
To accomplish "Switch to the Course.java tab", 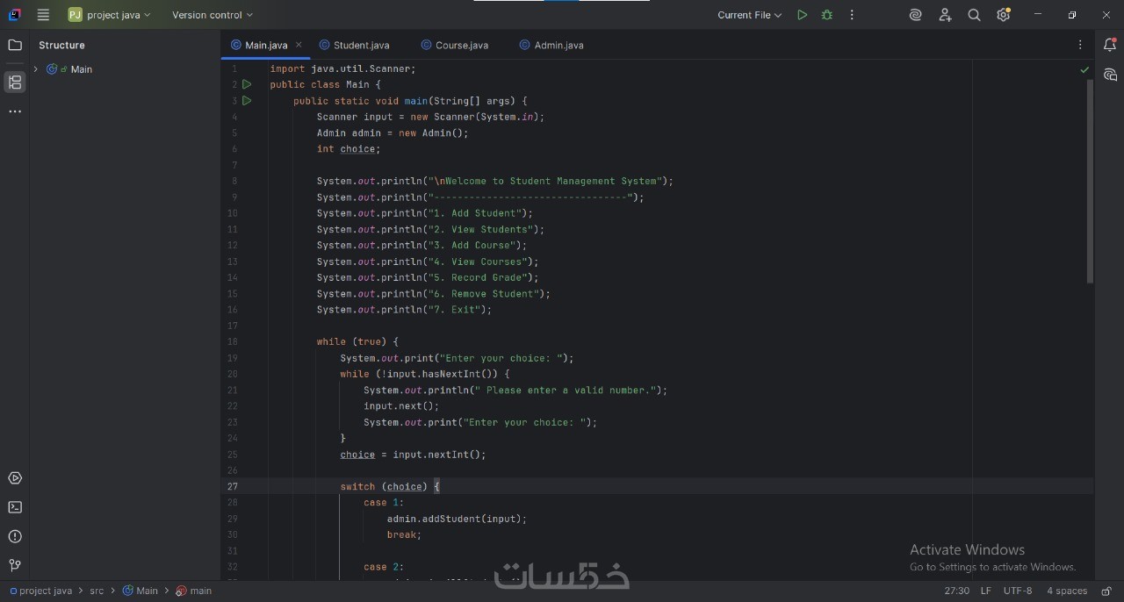I will pyautogui.click(x=454, y=45).
